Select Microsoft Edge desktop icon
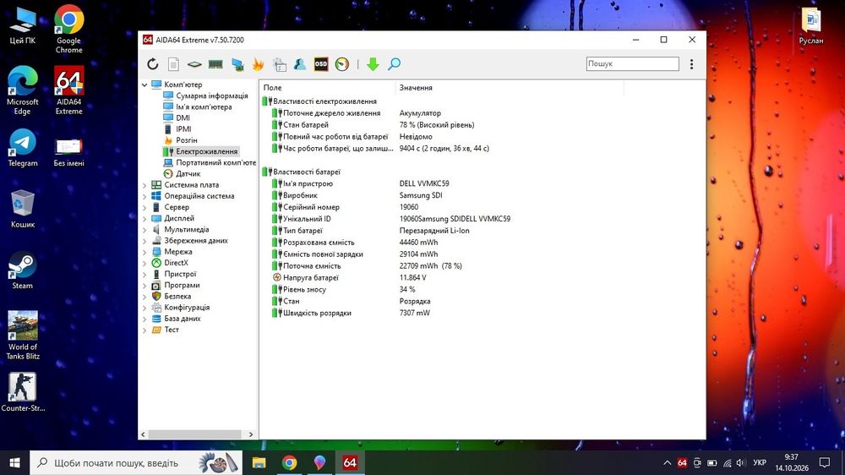This screenshot has height=475, width=845. (23, 90)
